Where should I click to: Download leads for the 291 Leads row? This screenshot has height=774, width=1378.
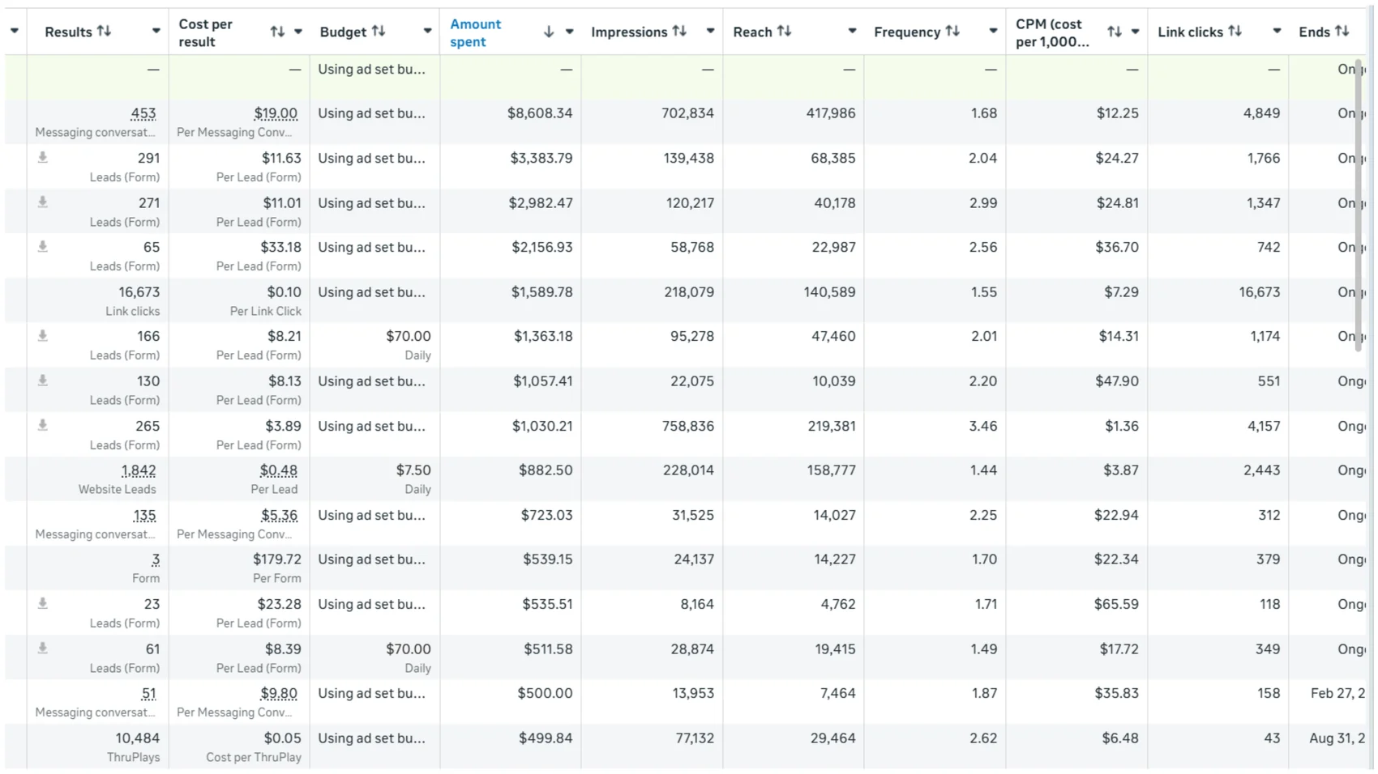pos(43,158)
